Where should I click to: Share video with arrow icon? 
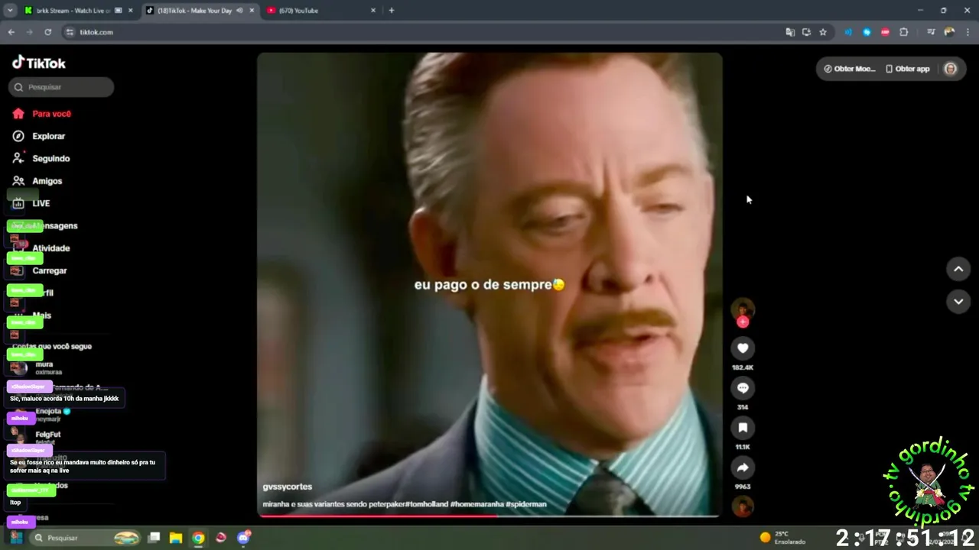[743, 467]
